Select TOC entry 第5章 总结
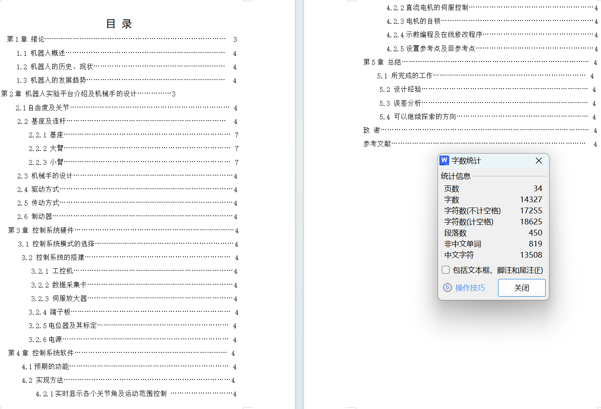The height and width of the screenshot is (409, 601). [x=480, y=62]
